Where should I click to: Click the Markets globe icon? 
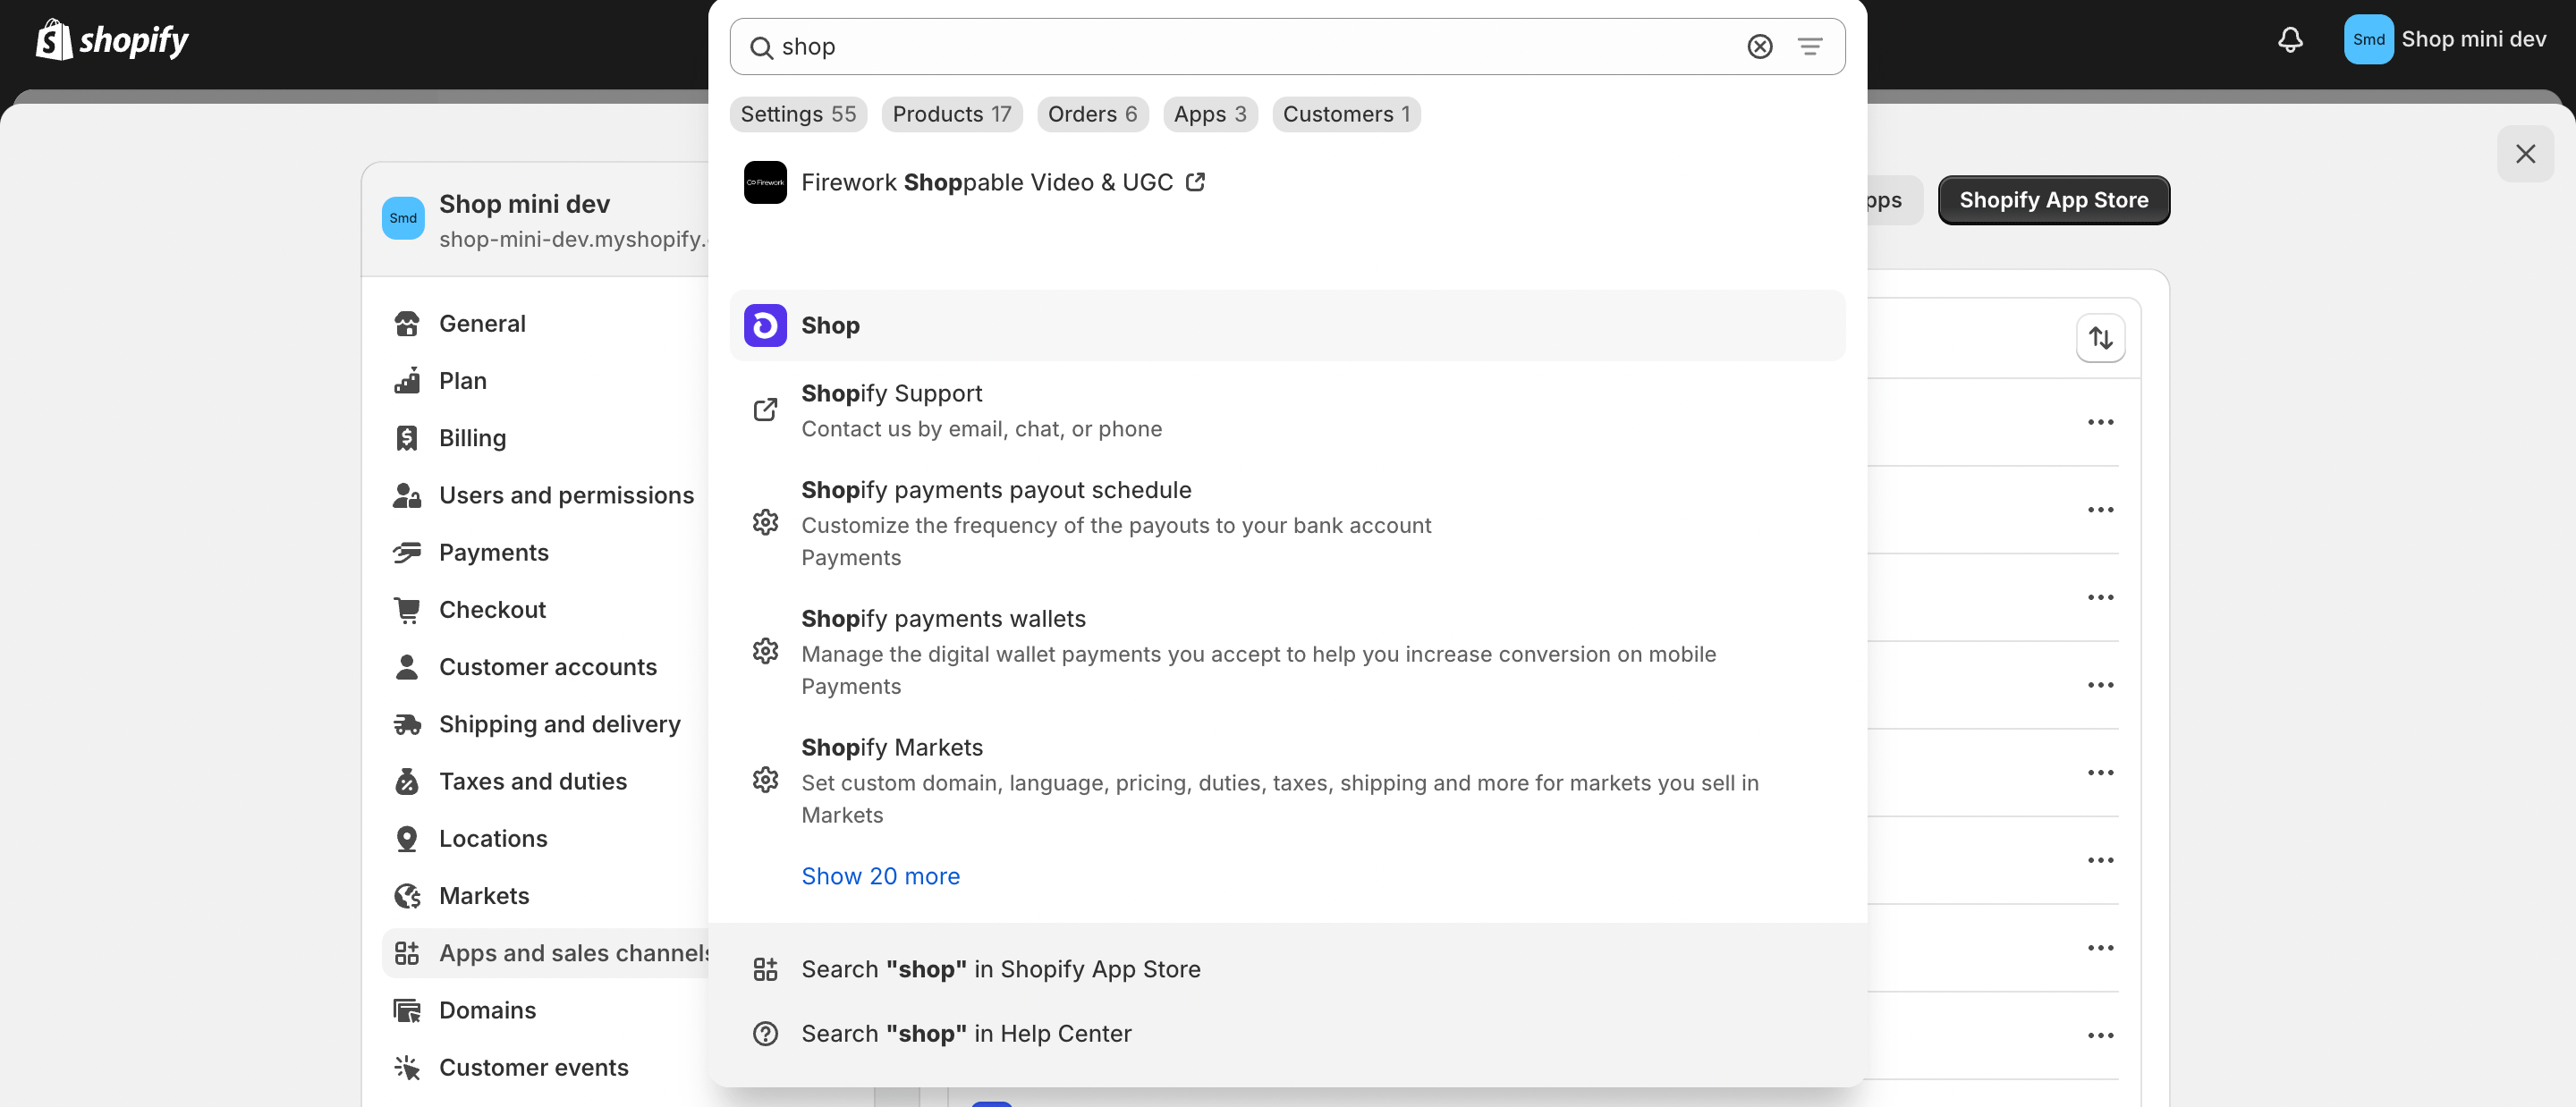point(407,896)
